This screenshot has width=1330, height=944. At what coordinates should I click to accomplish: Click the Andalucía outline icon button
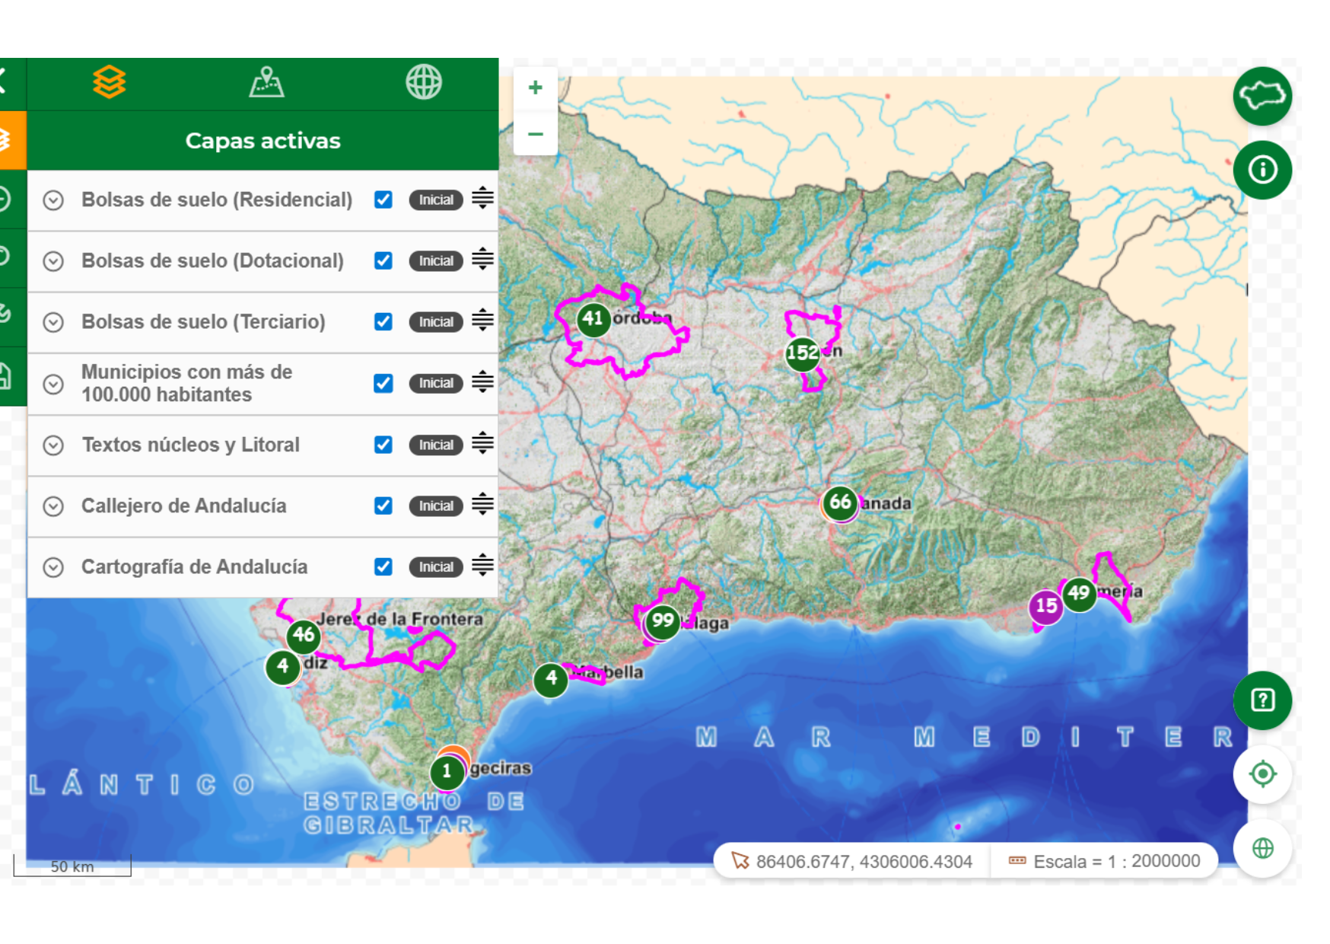(1262, 96)
